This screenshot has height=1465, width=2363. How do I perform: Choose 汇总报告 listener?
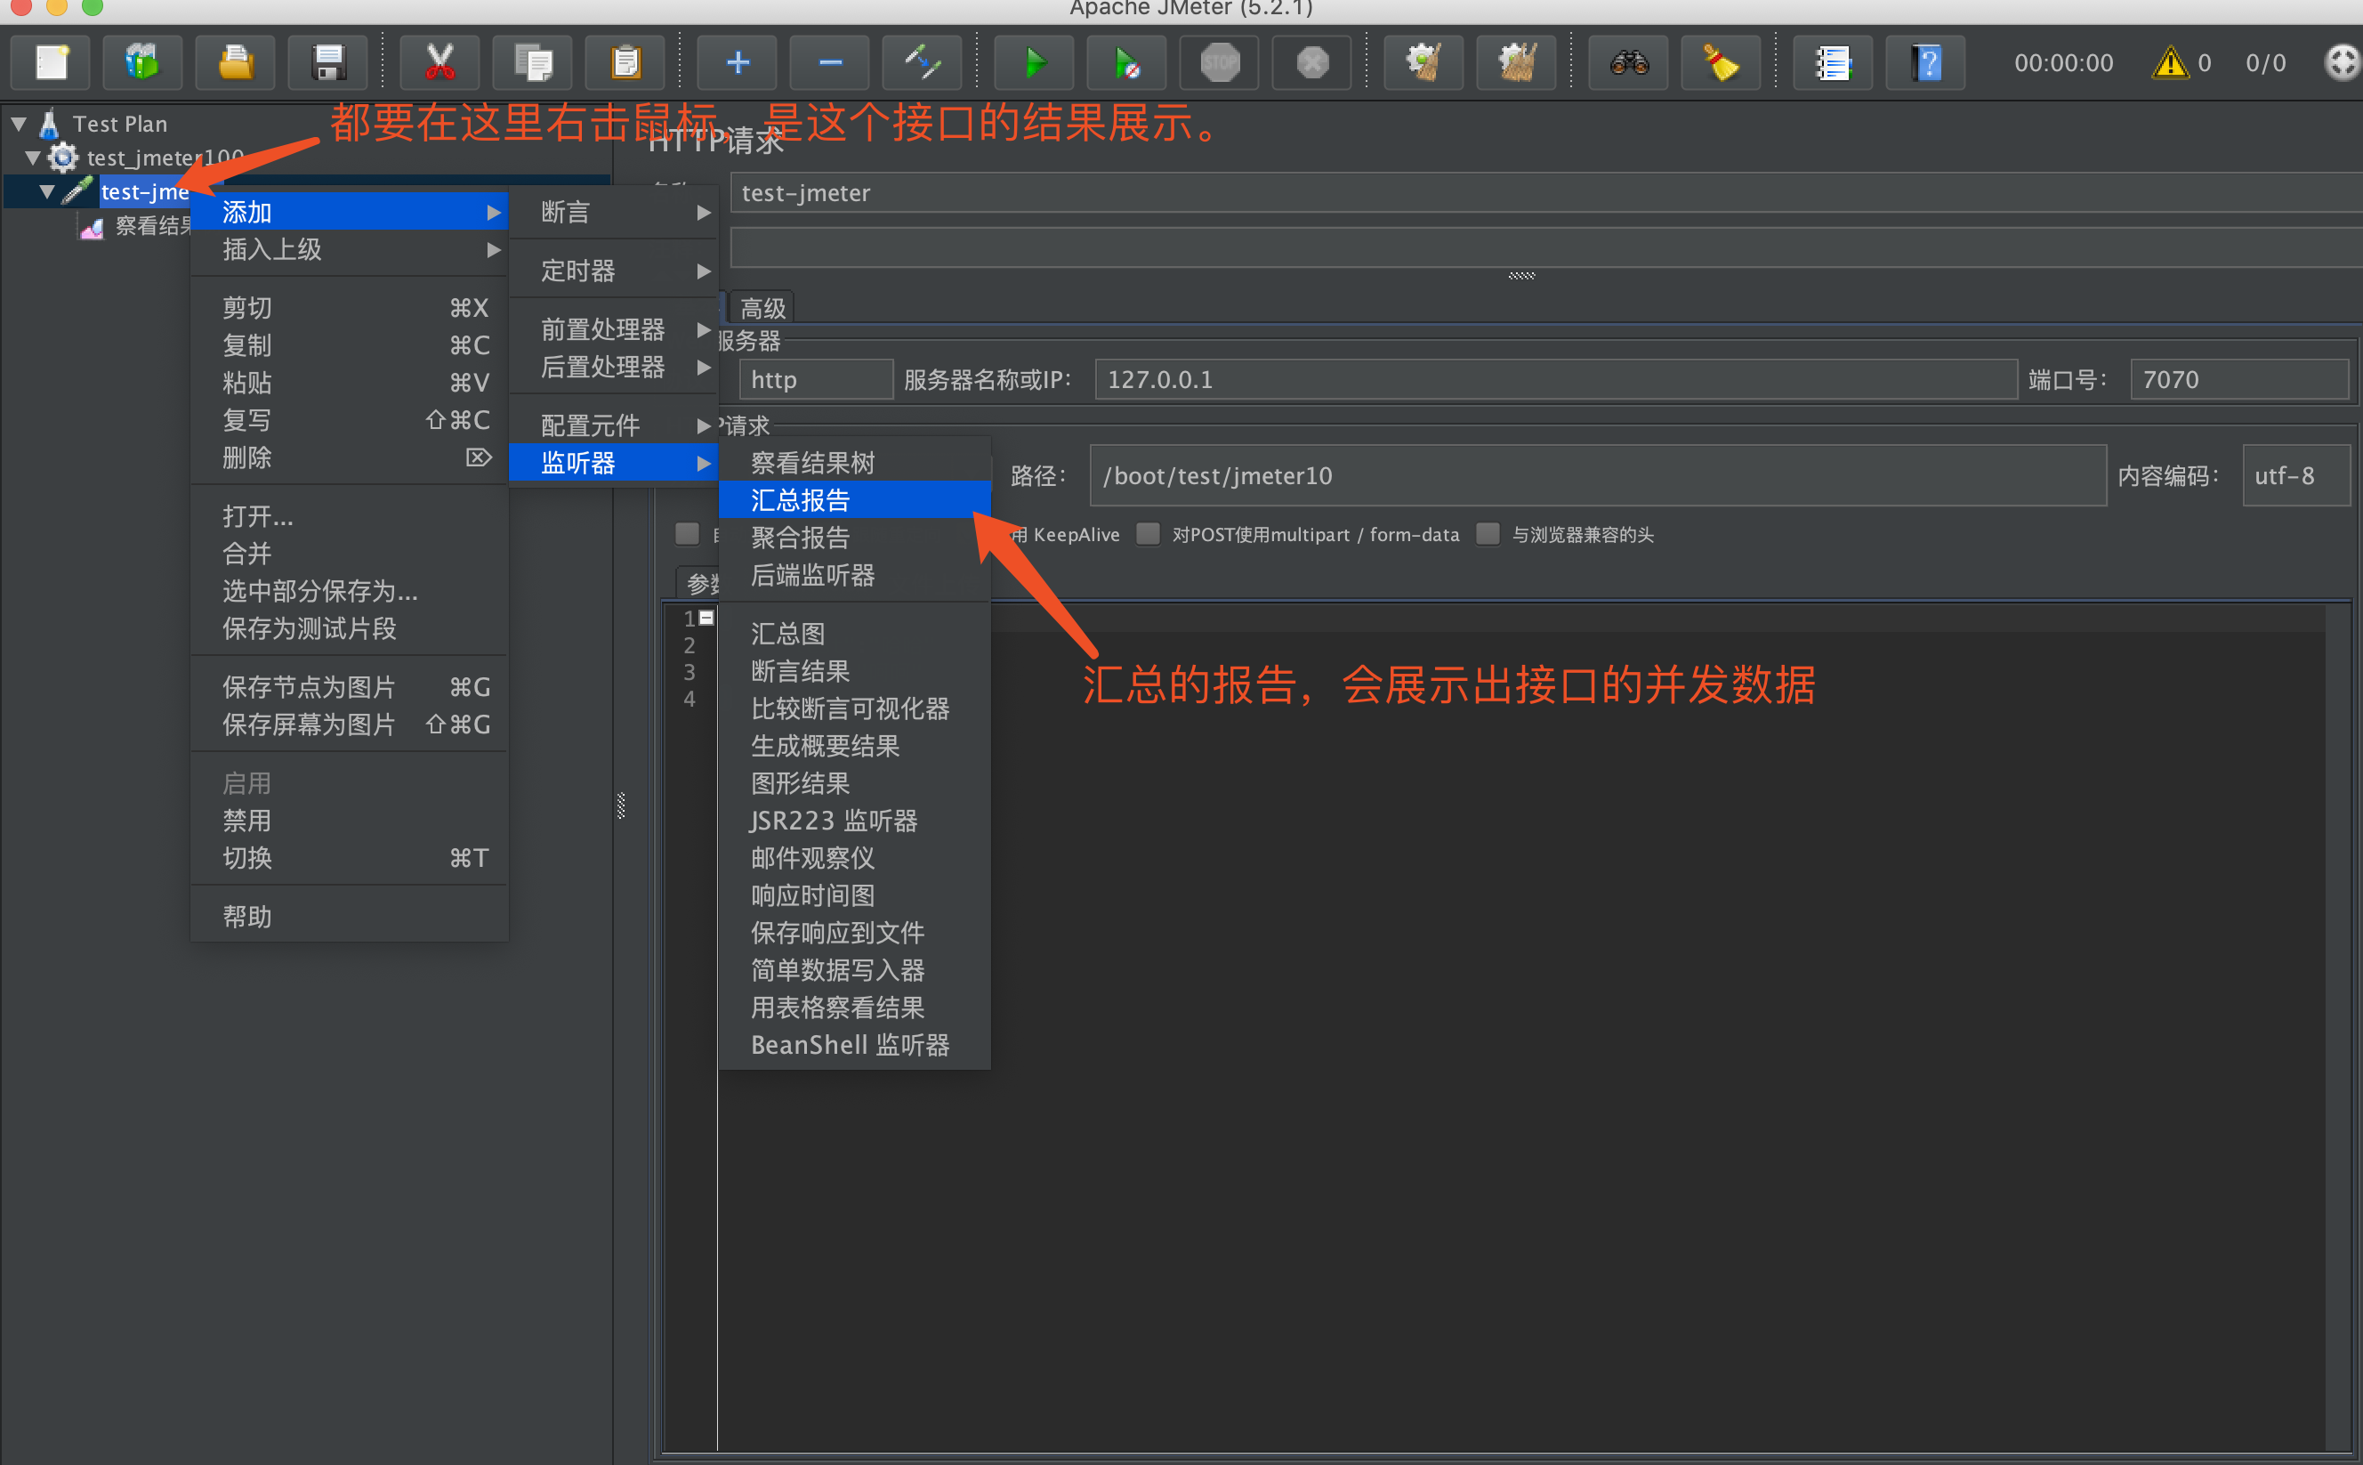point(855,500)
